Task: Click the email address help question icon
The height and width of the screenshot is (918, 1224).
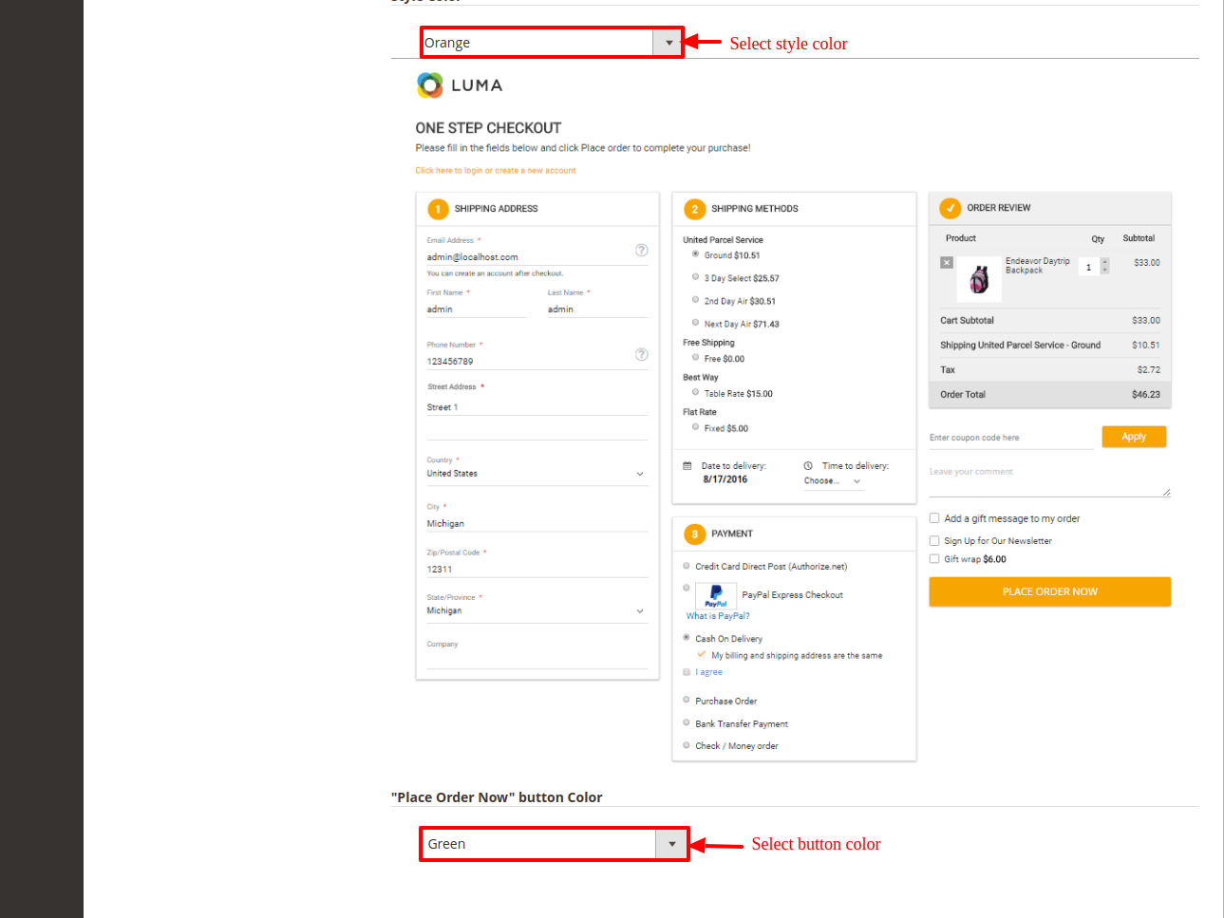Action: coord(641,251)
